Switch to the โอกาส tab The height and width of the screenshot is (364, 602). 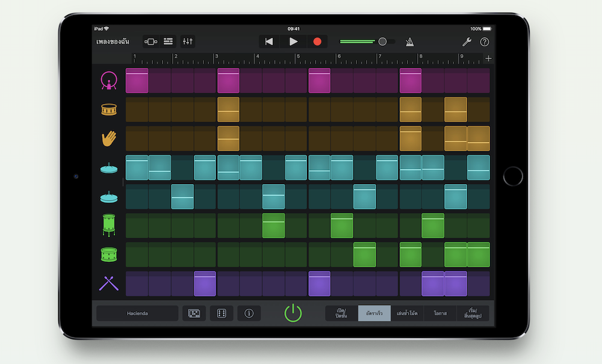(x=439, y=313)
